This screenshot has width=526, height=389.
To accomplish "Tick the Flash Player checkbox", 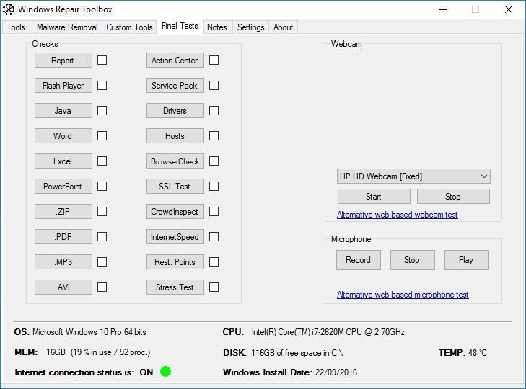I will 102,86.
